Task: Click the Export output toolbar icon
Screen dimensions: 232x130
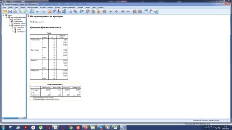Action: (26, 12)
